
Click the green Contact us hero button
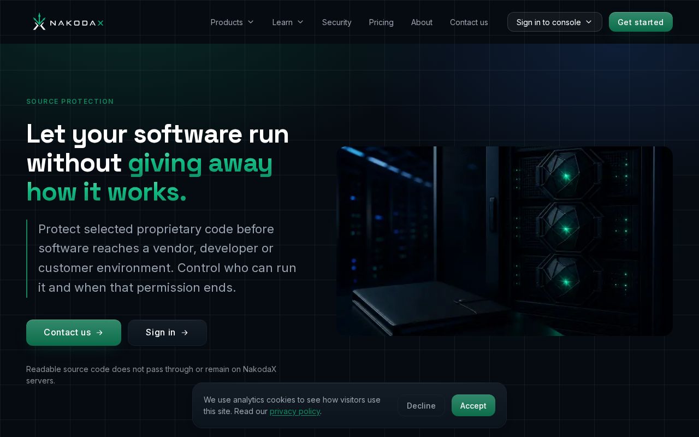[x=74, y=333]
